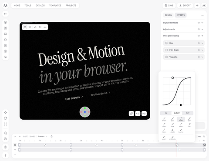Viewport: 209px width, 161px height.
Task: Hide the Film Grain effect
Action: (x=199, y=50)
